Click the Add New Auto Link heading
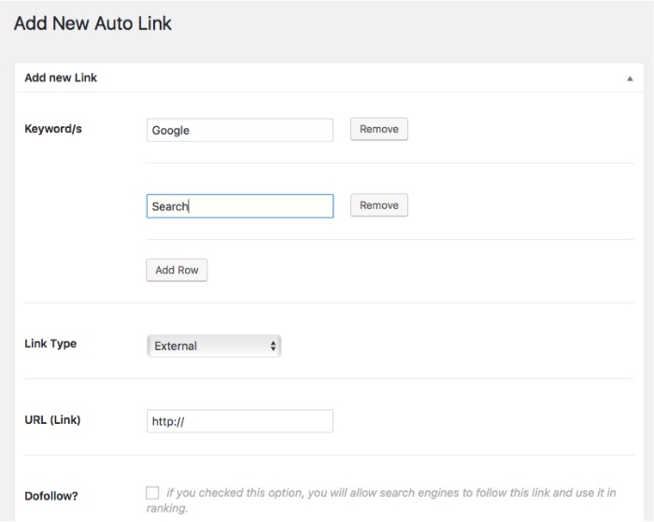Image resolution: width=654 pixels, height=522 pixels. [x=92, y=23]
